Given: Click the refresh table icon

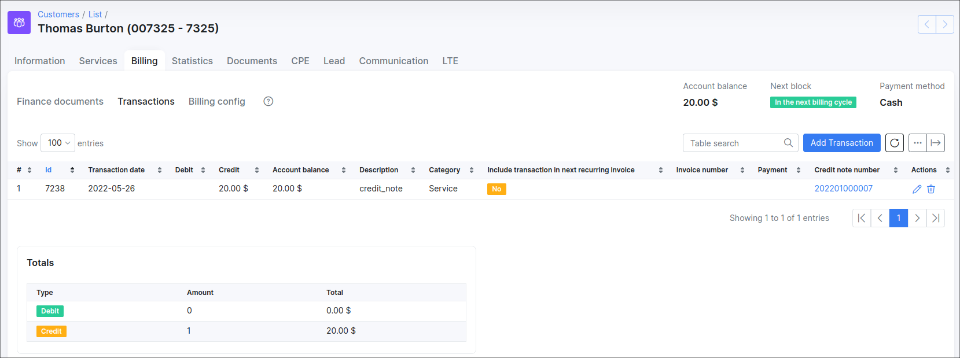Looking at the screenshot, I should tap(895, 143).
